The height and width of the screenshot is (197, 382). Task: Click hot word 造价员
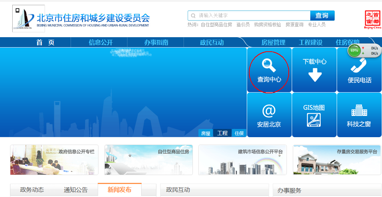coord(243,25)
